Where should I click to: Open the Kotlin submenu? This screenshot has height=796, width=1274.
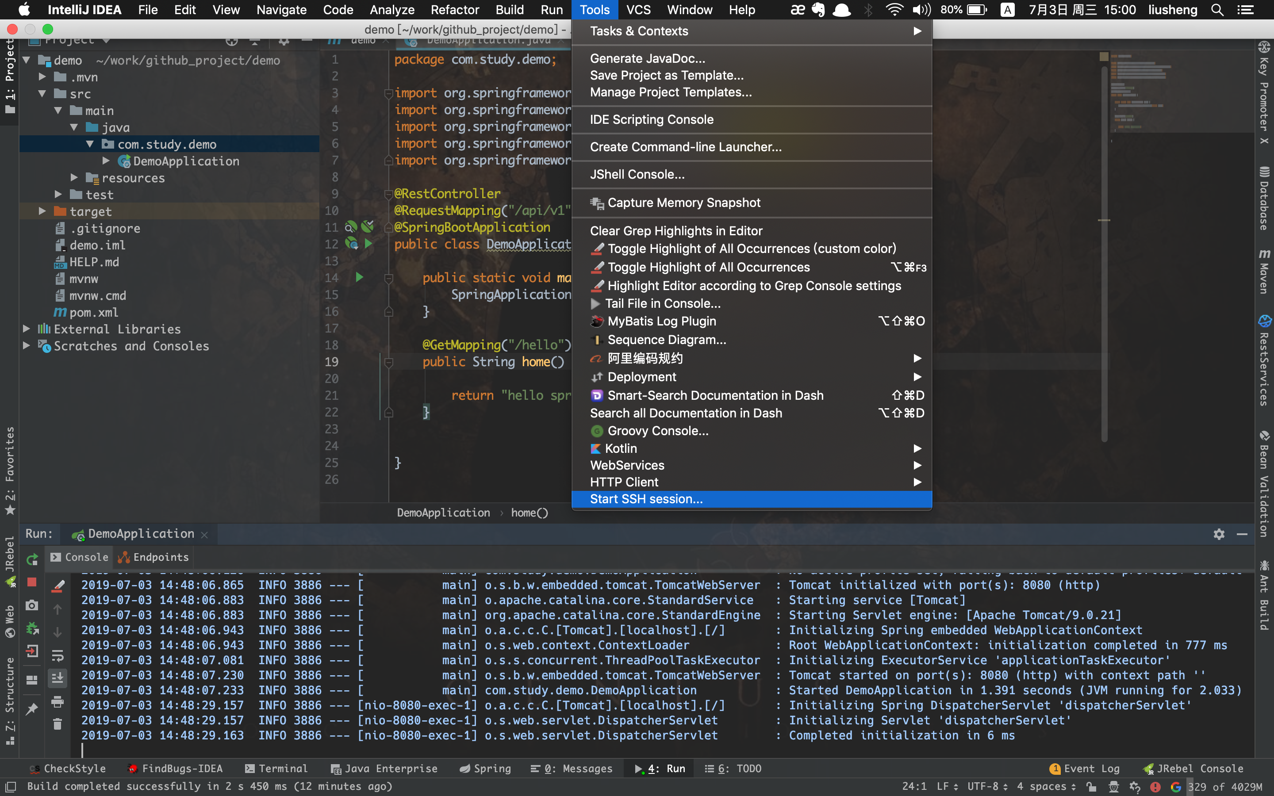752,448
